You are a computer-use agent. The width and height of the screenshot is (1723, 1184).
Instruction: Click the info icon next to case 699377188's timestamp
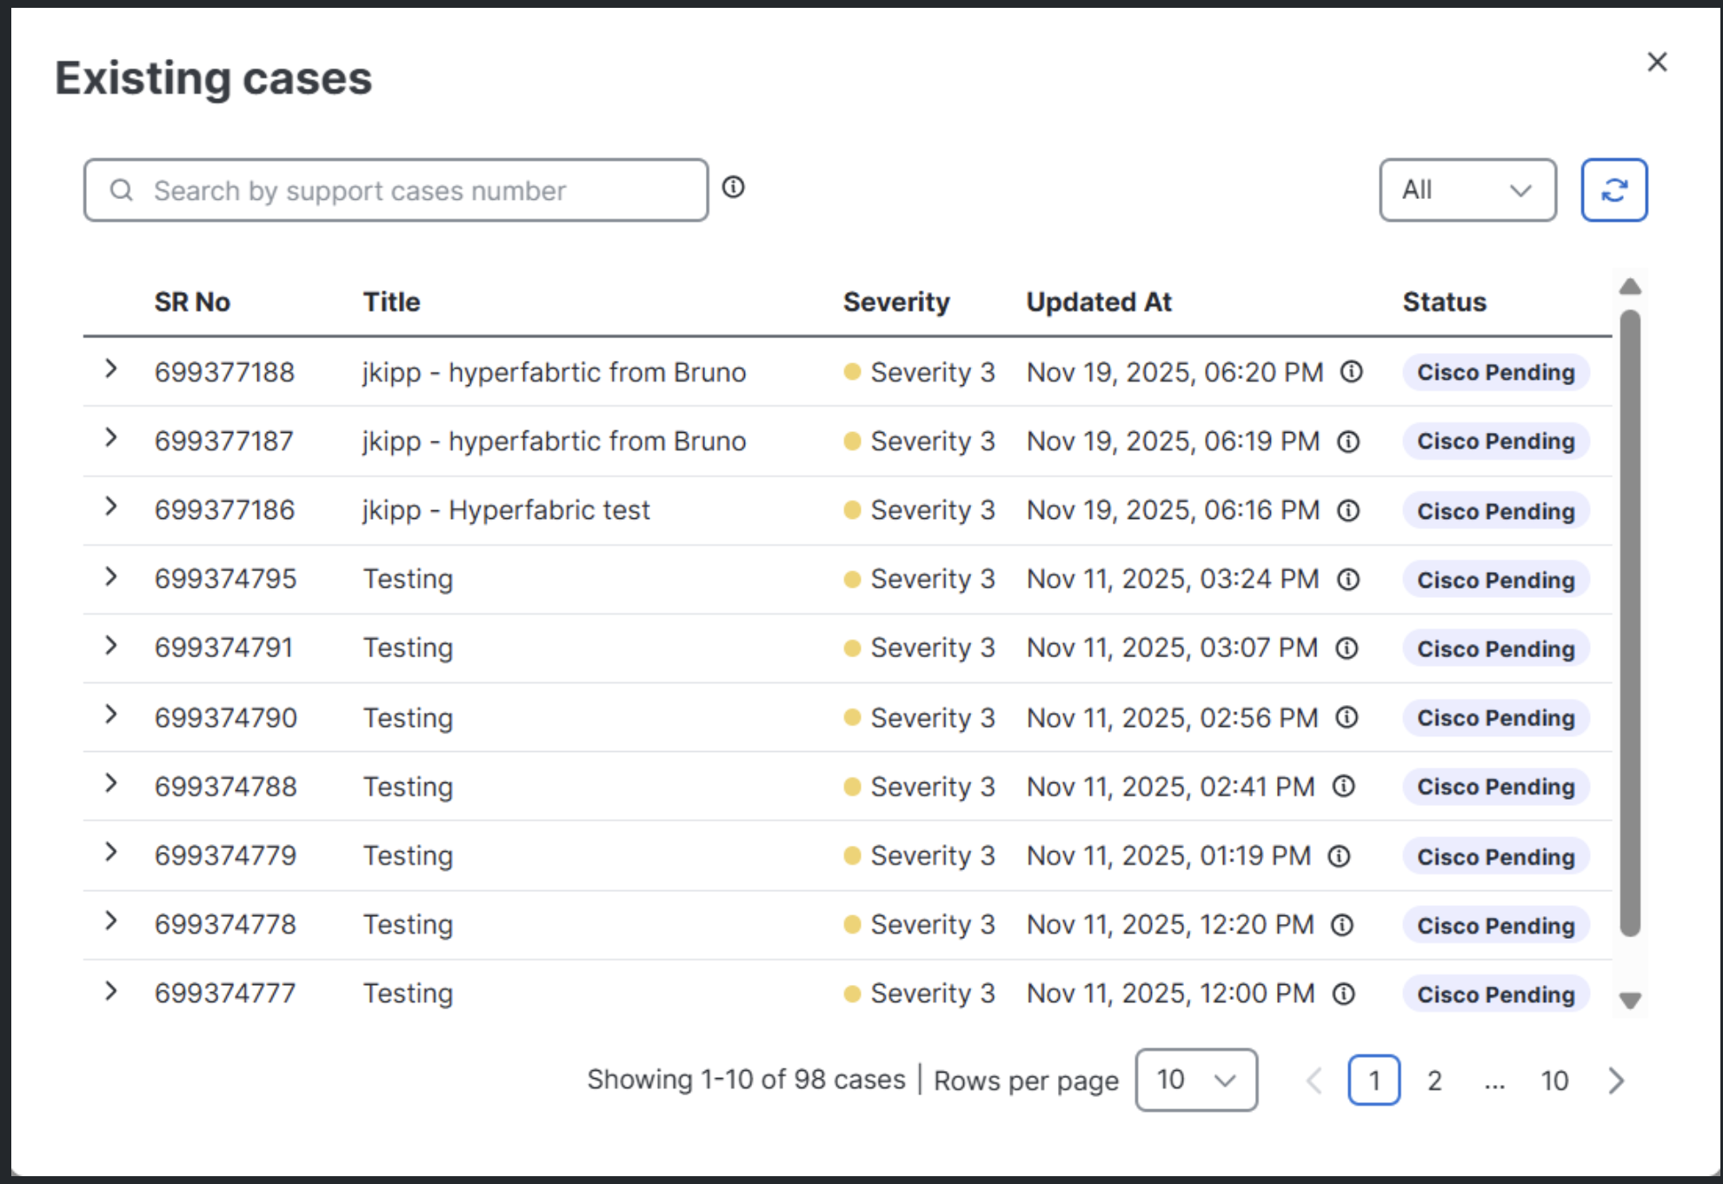click(1350, 372)
